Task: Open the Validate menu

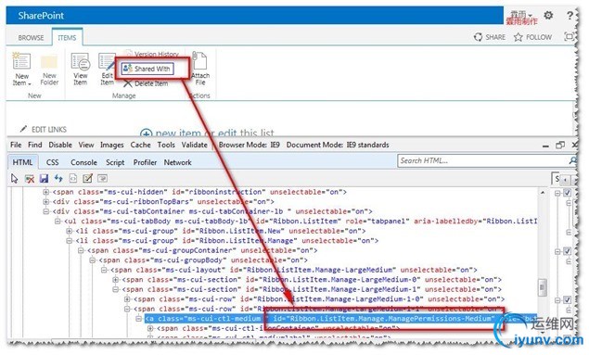Action: 194,145
